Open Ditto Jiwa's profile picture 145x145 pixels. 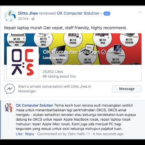point(10,16)
